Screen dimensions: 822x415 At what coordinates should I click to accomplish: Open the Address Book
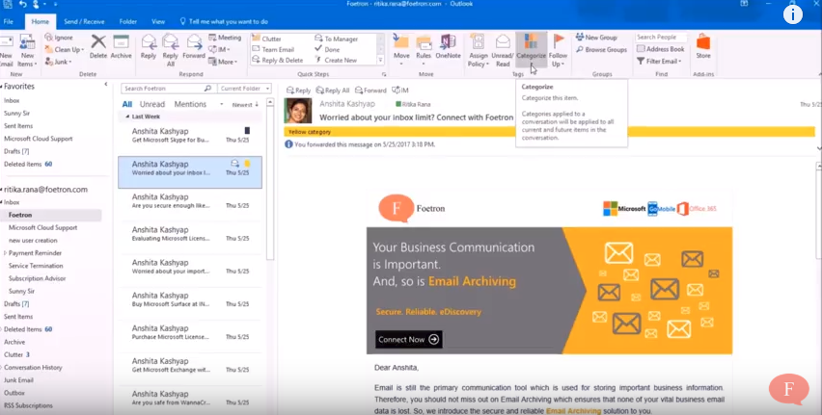tap(661, 49)
